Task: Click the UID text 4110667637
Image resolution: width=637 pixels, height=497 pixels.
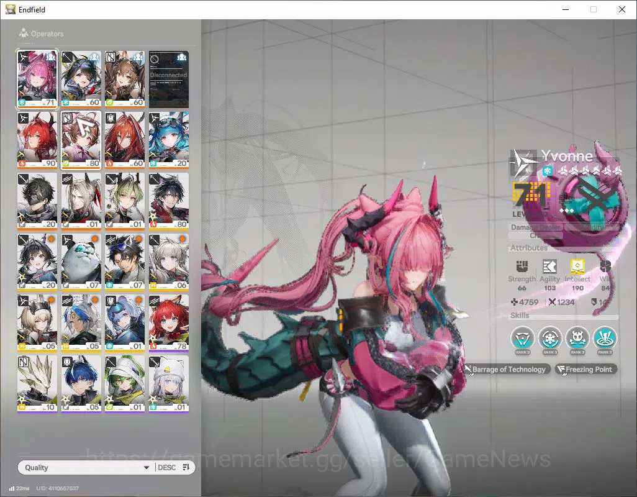Action: click(57, 488)
